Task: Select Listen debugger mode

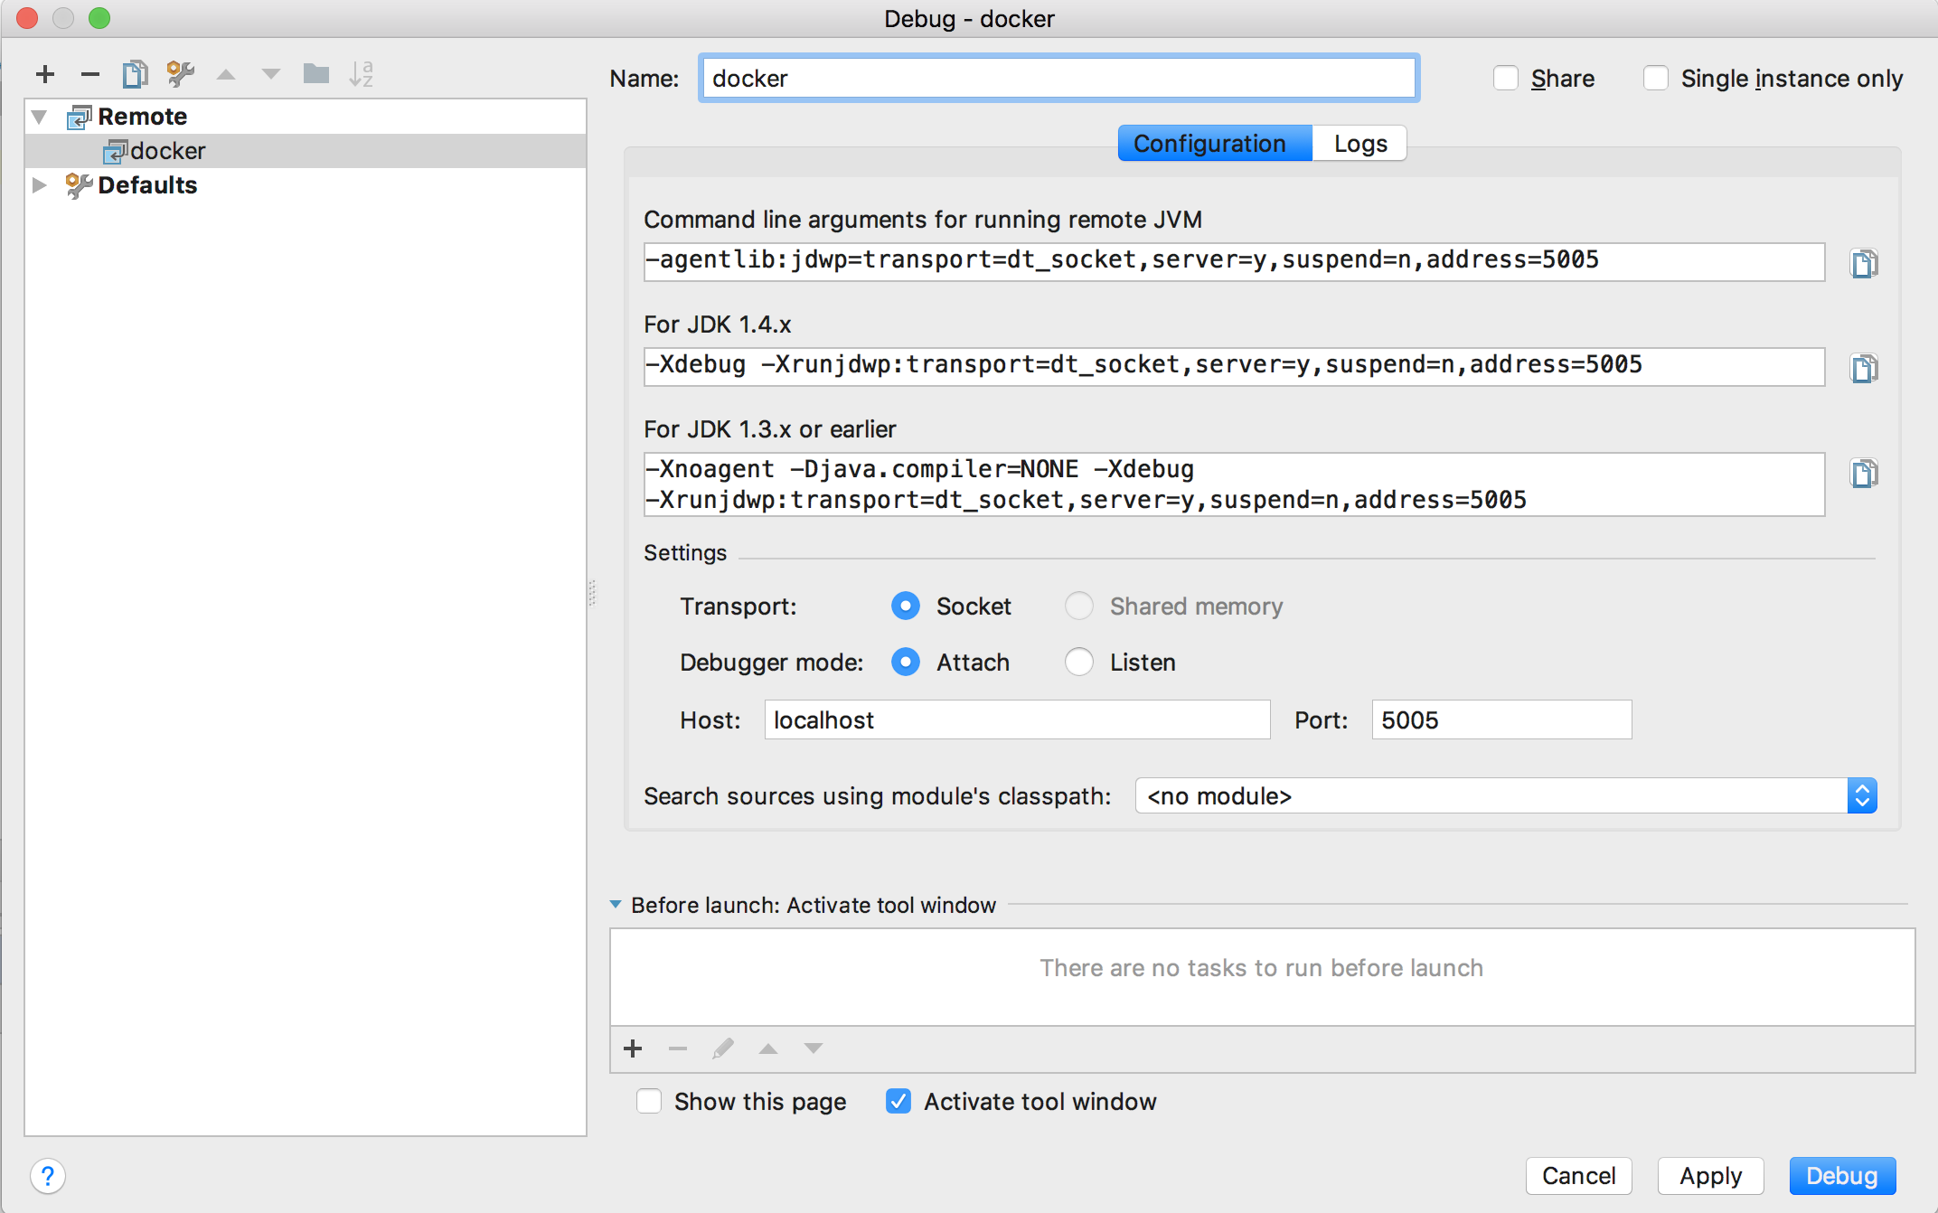Action: coord(1085,661)
